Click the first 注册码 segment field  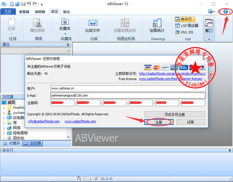pos(63,103)
